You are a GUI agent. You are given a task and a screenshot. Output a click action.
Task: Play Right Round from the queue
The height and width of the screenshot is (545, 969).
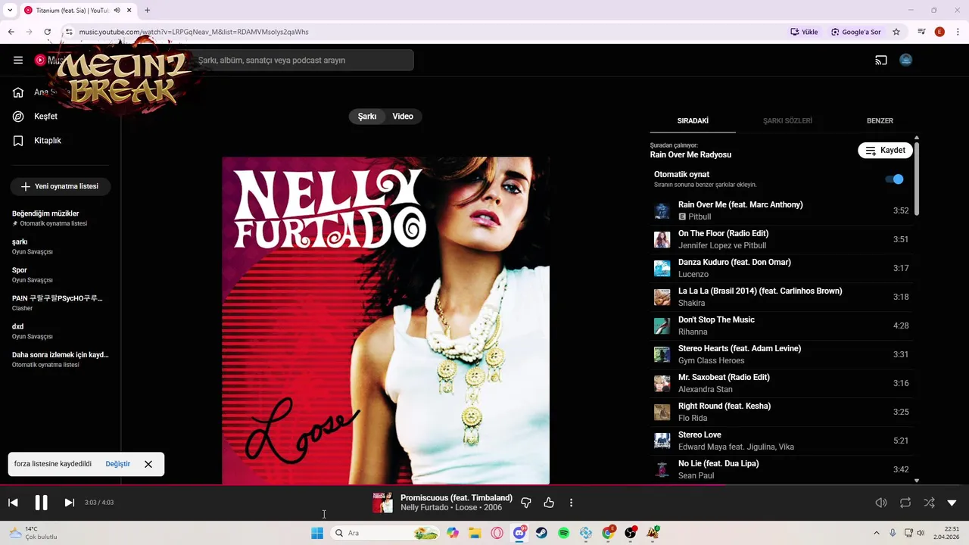[x=781, y=412]
